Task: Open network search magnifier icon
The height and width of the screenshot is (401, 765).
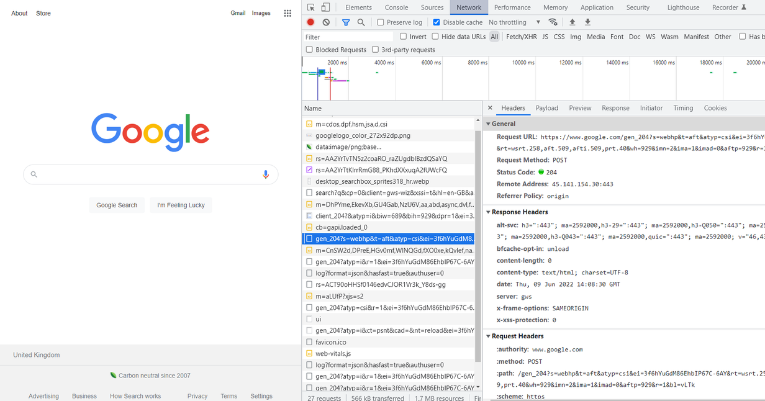Action: 361,22
